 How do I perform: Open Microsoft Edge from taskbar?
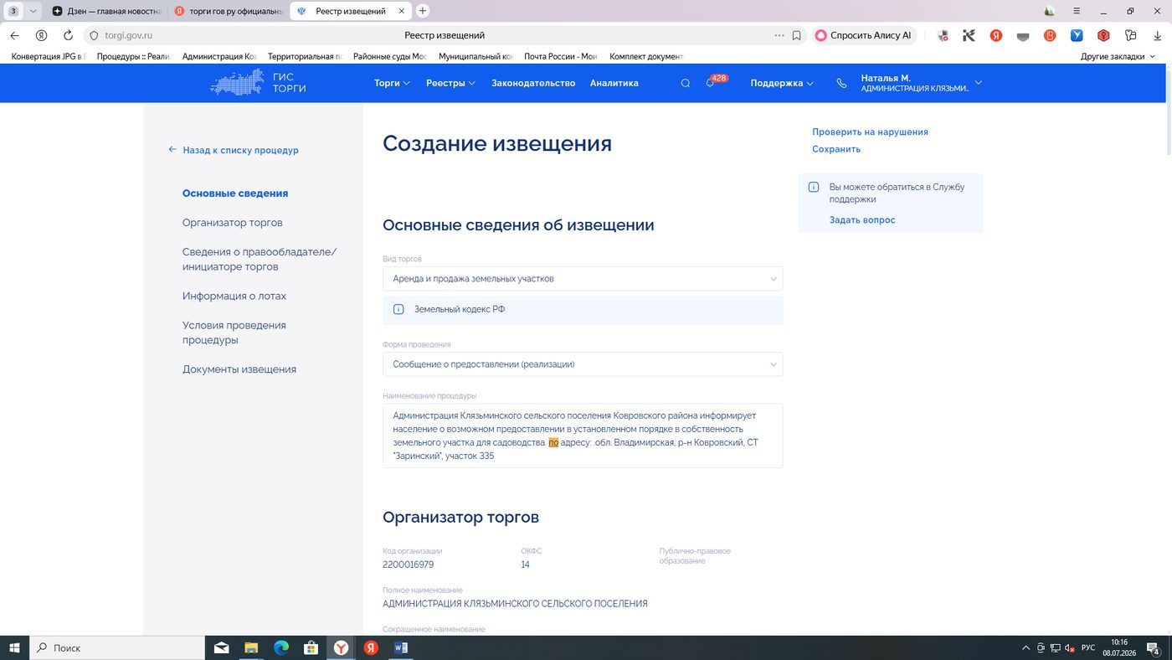point(281,647)
